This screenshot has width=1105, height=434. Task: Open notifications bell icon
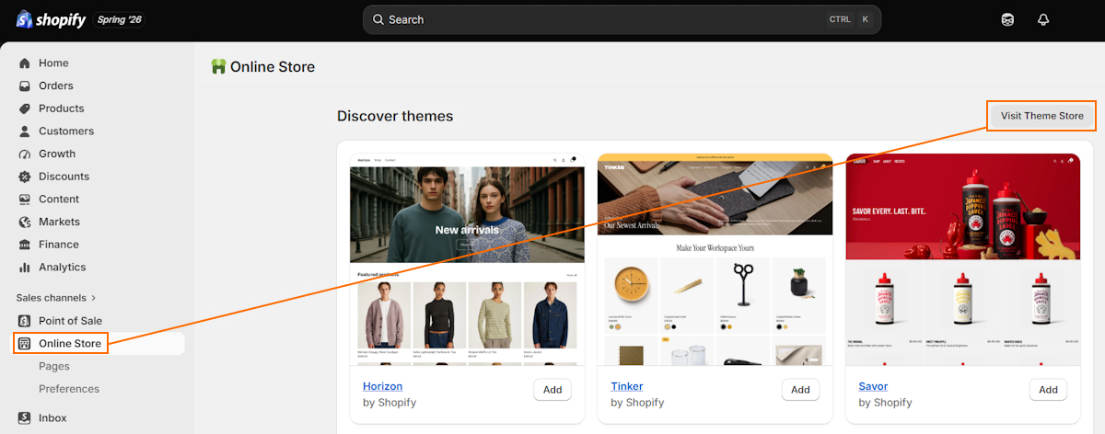(1043, 19)
